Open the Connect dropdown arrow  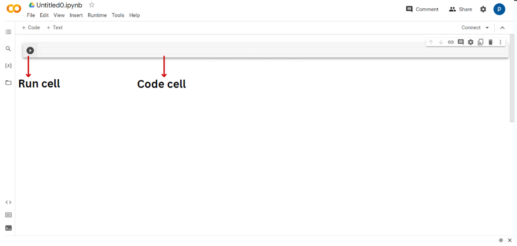pyautogui.click(x=487, y=27)
